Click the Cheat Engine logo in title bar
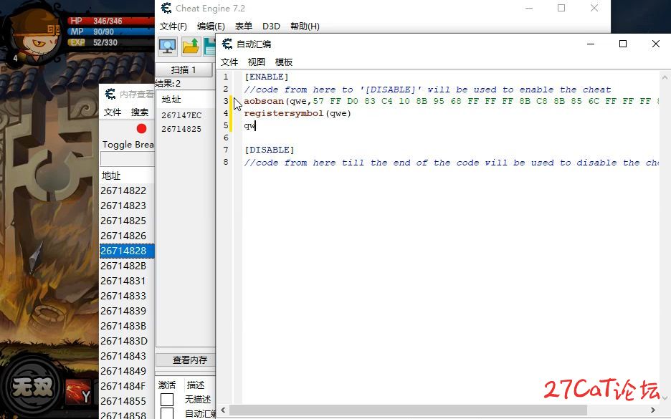 (x=166, y=8)
